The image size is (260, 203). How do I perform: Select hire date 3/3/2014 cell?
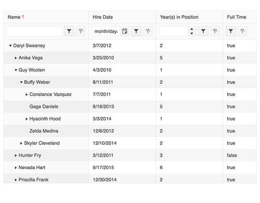(122, 119)
